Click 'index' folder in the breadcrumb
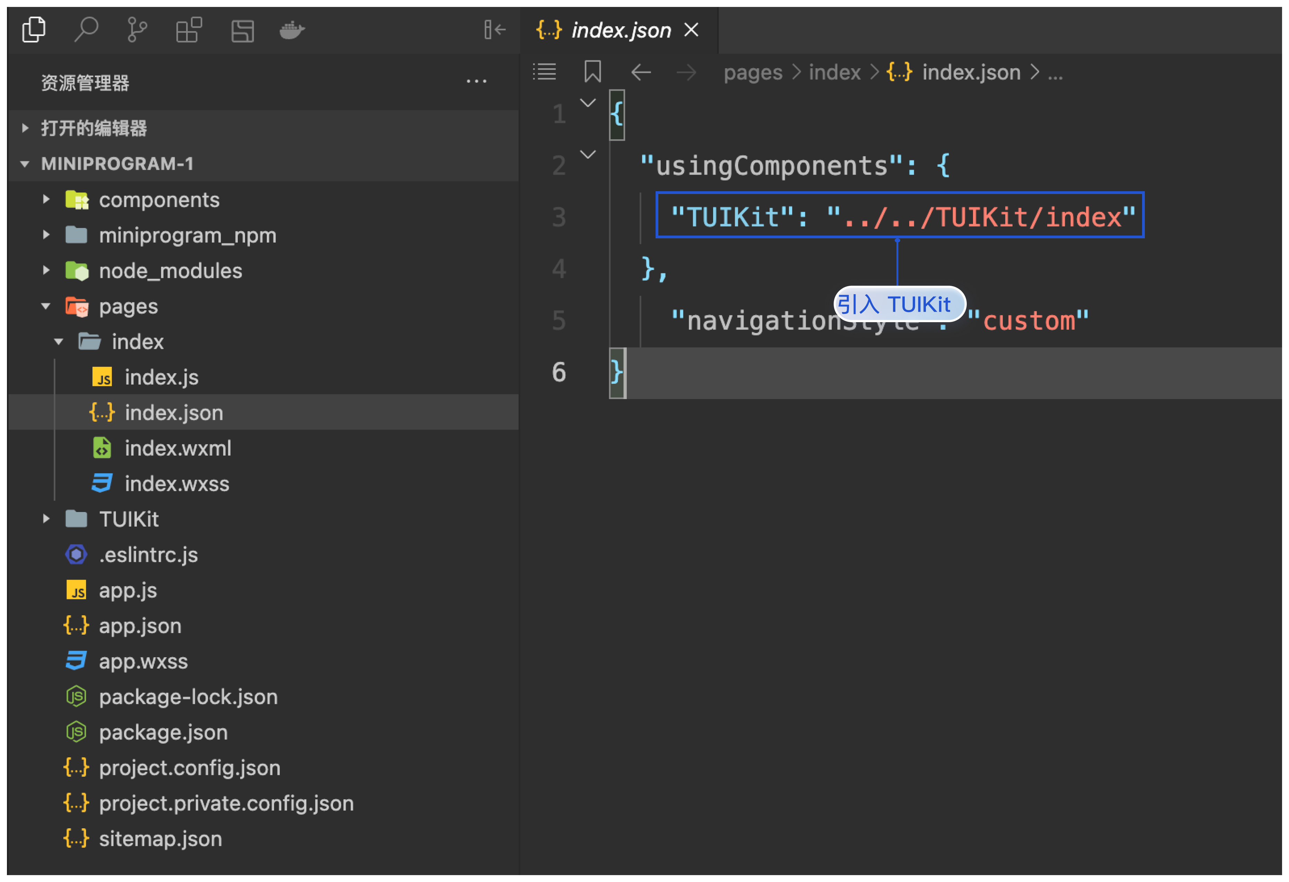Image resolution: width=1289 pixels, height=882 pixels. 834,73
